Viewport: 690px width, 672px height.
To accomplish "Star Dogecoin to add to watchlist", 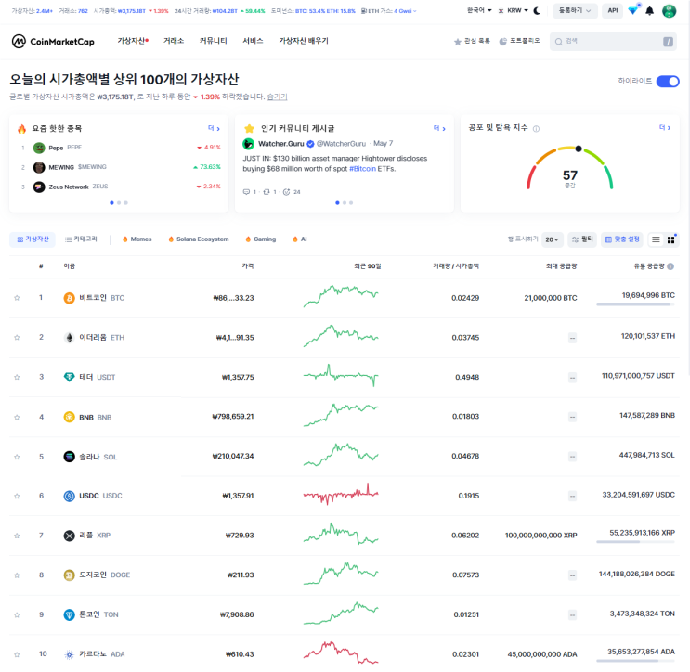I will 17,575.
